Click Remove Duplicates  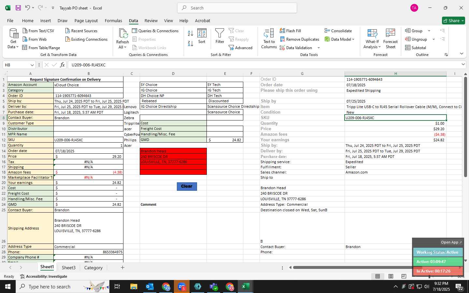[299, 39]
